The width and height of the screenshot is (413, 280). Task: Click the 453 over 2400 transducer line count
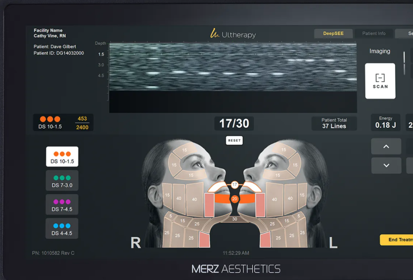point(82,123)
